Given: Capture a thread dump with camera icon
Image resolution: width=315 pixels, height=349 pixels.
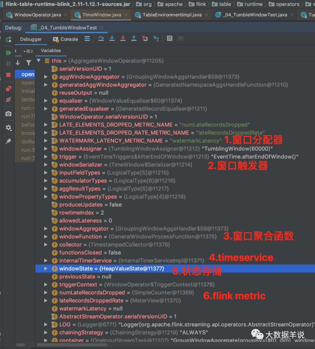Looking at the screenshot, I should (x=8, y=114).
